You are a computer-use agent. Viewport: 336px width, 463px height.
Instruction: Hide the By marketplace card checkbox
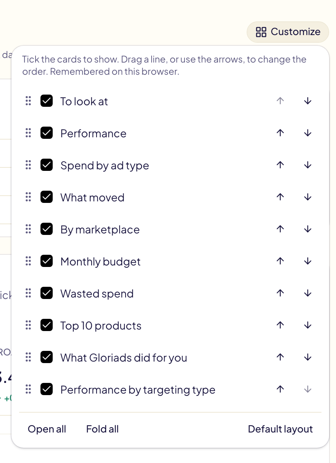pos(47,229)
